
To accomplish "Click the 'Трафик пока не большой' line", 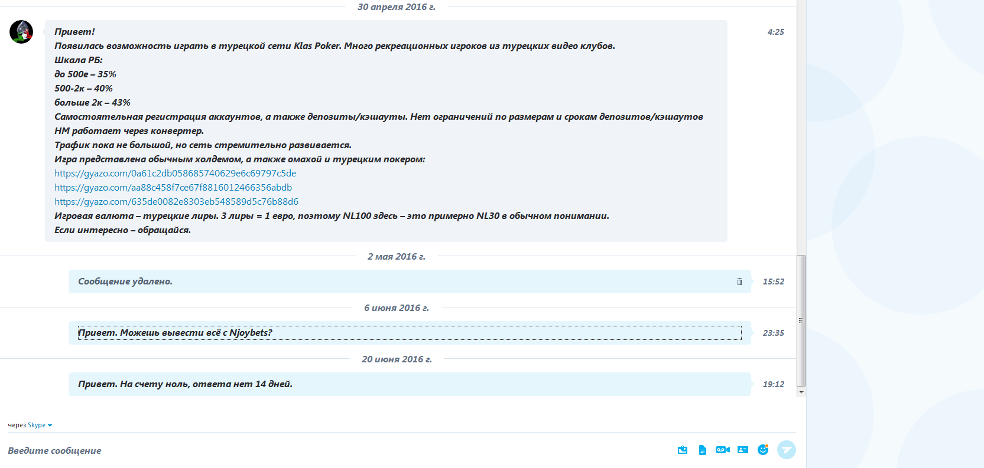I will point(203,145).
